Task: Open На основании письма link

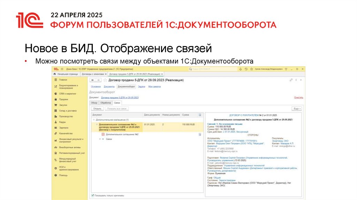Action: 229,124
